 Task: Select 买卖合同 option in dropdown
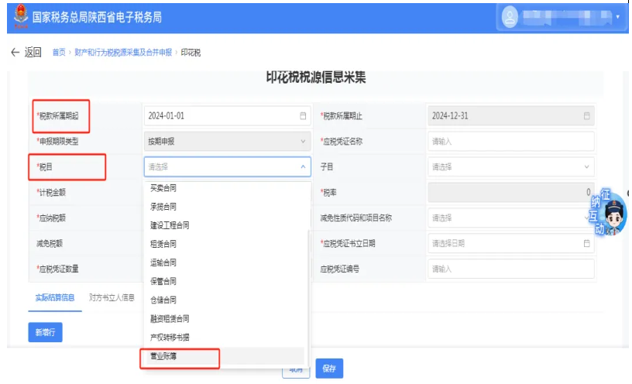coord(163,188)
